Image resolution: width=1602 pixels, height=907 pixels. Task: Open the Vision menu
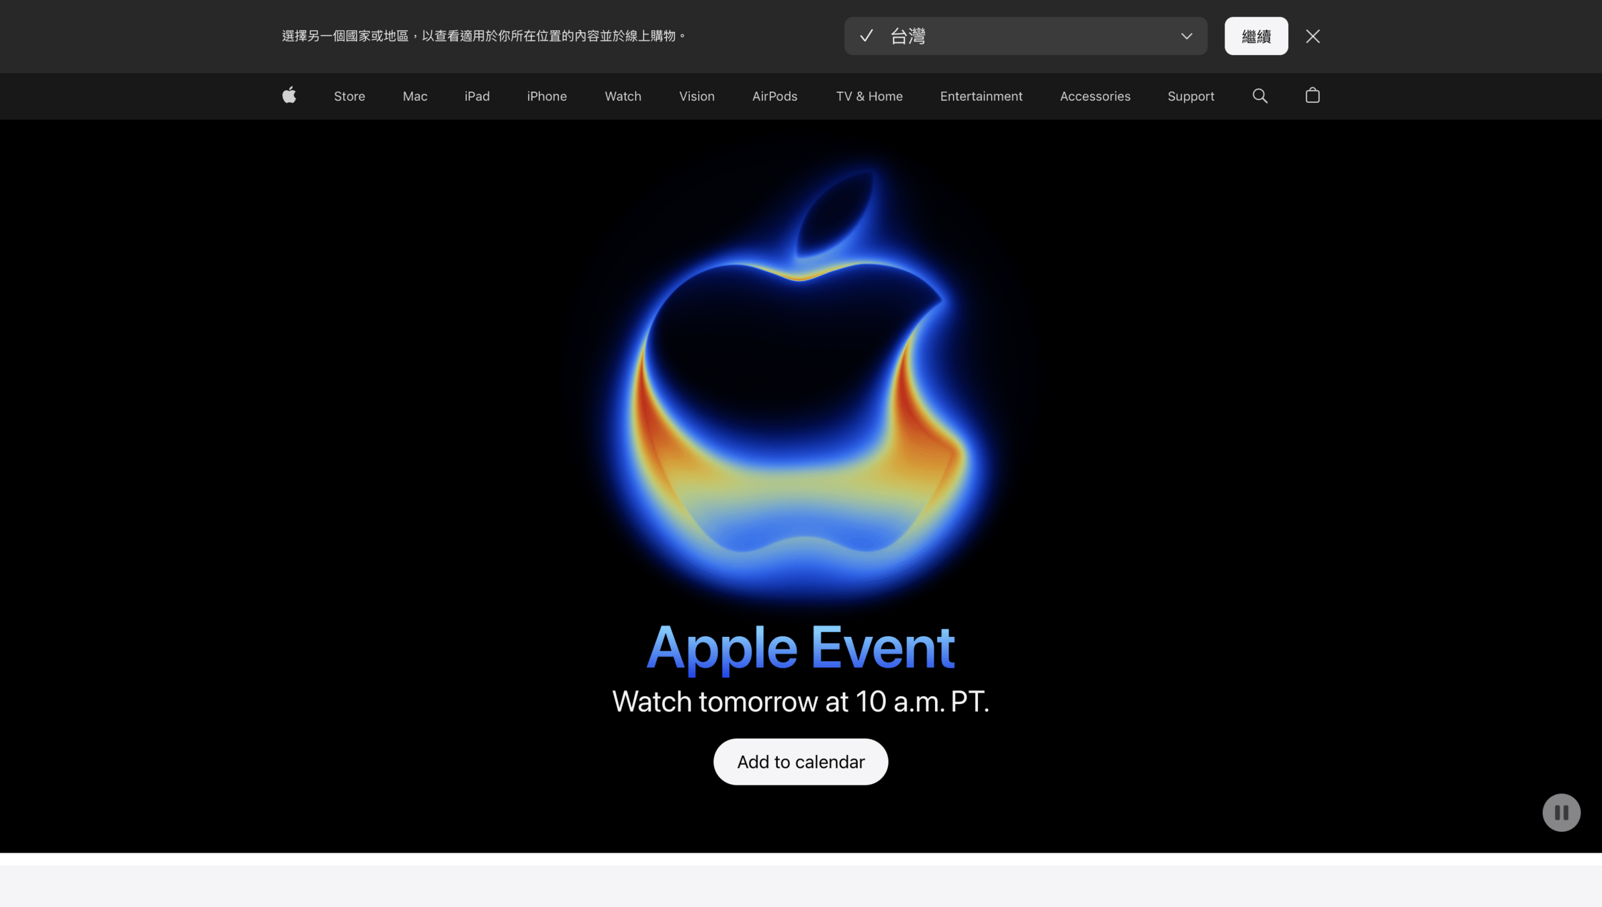click(697, 96)
